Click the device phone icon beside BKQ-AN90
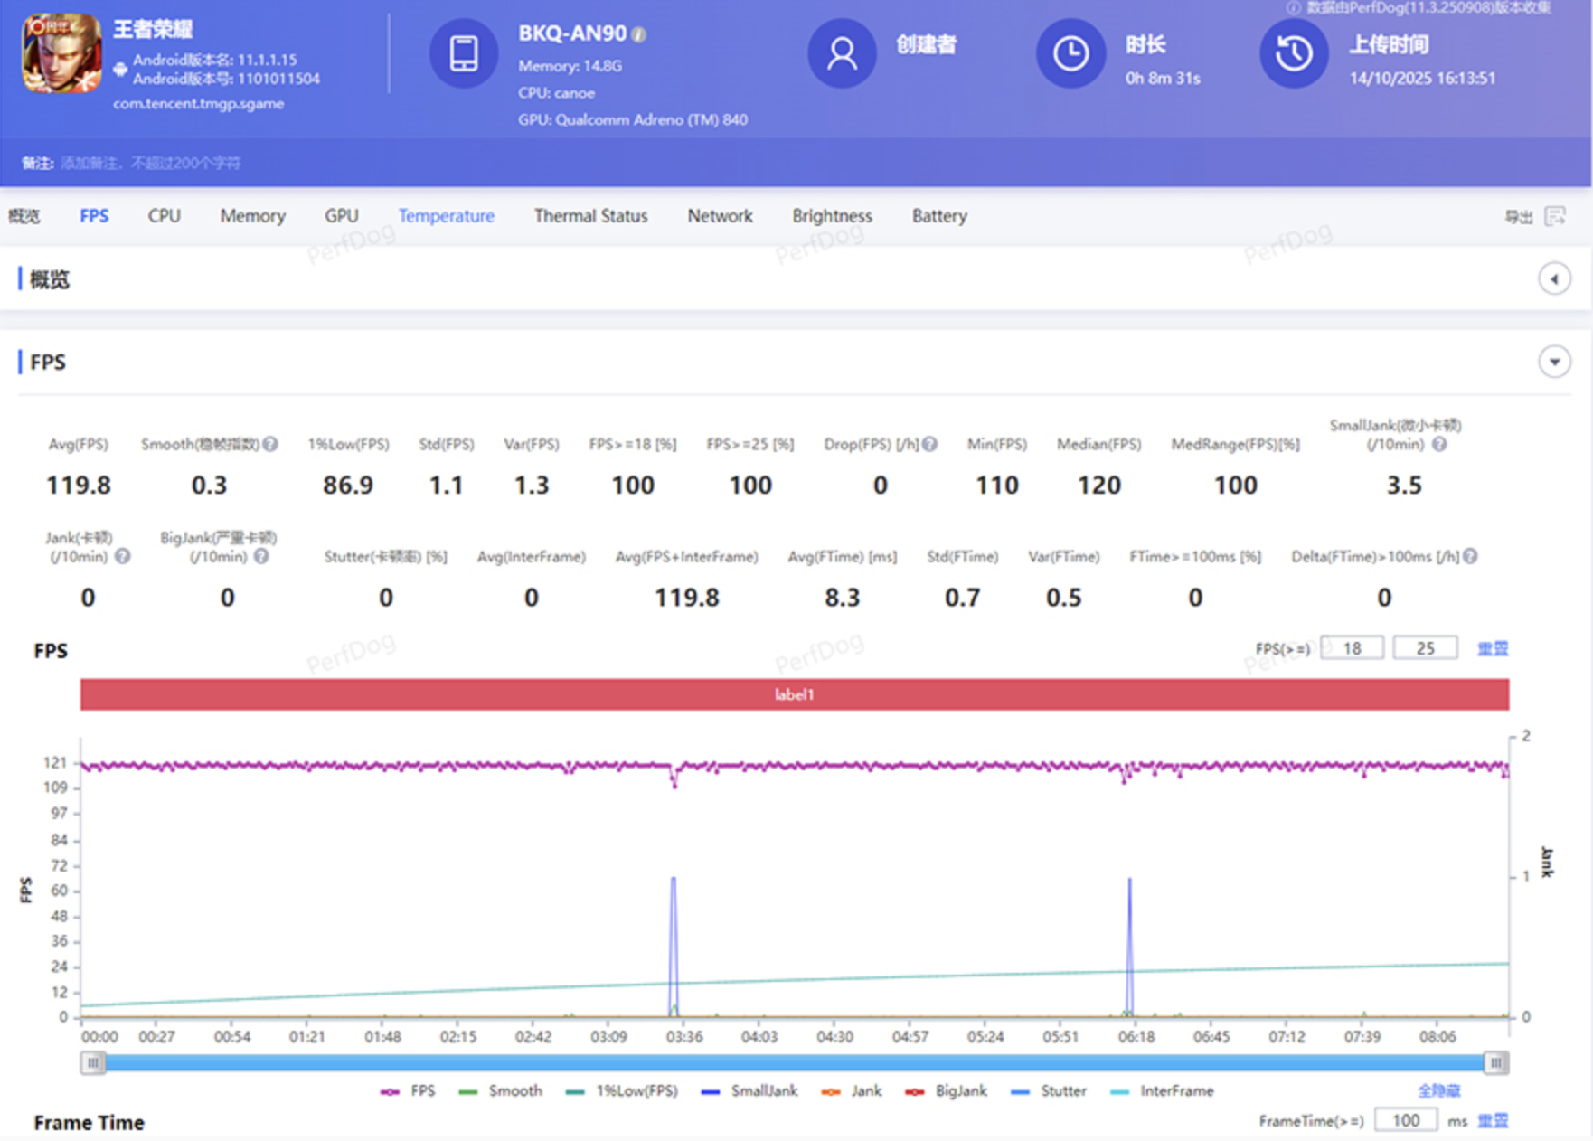Screen dimensions: 1593x1141 point(464,53)
